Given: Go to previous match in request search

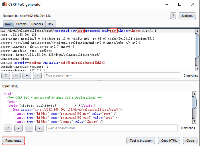Looking at the screenshot, I should click(16, 75).
